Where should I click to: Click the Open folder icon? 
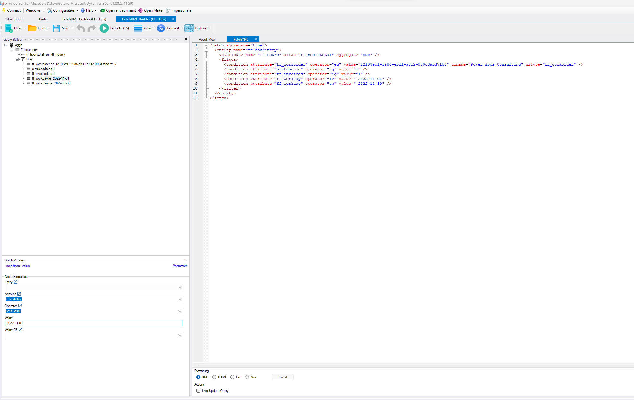click(x=32, y=28)
